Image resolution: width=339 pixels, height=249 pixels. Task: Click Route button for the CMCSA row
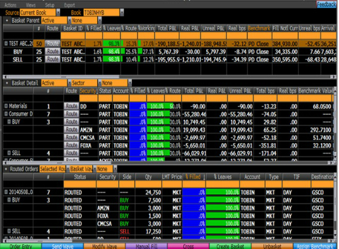tap(71, 137)
